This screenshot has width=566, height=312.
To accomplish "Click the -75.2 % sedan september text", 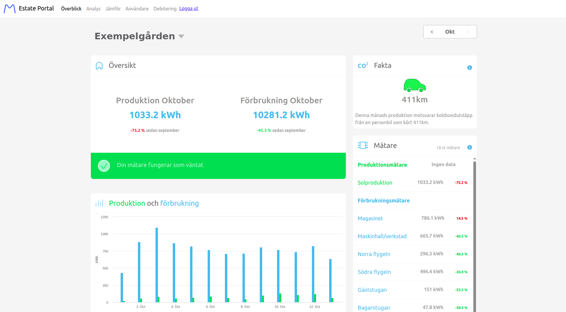I will point(155,130).
